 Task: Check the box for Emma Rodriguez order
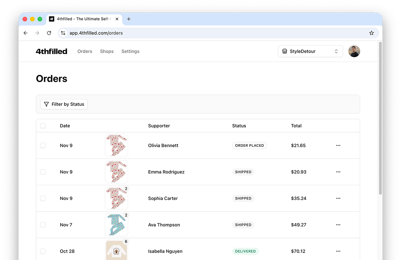pyautogui.click(x=43, y=172)
